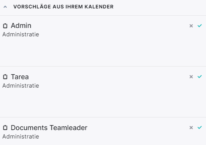The image size is (206, 145).
Task: Click Administratie label under Documents Teamleader
Action: click(x=21, y=137)
